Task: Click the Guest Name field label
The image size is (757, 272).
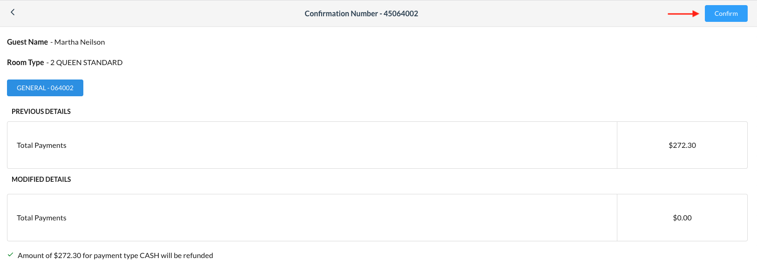Action: click(27, 42)
